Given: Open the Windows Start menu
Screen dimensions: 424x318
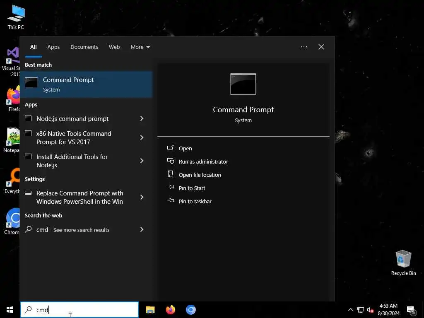Looking at the screenshot, I should click(x=10, y=310).
